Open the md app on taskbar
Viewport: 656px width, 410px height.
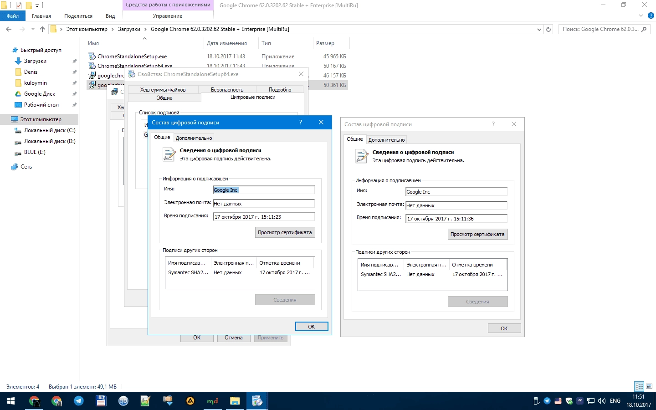(x=212, y=401)
